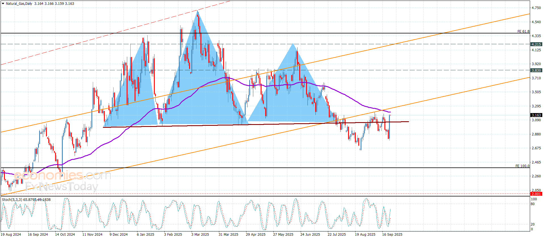Click the 3.920 price scale value

click(x=536, y=64)
